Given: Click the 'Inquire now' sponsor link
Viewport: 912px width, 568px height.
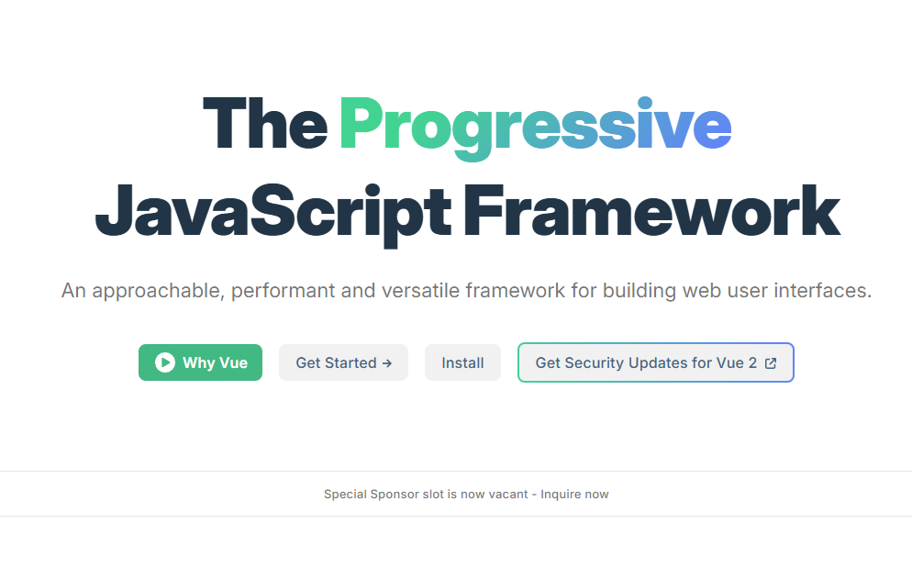Looking at the screenshot, I should pyautogui.click(x=575, y=494).
